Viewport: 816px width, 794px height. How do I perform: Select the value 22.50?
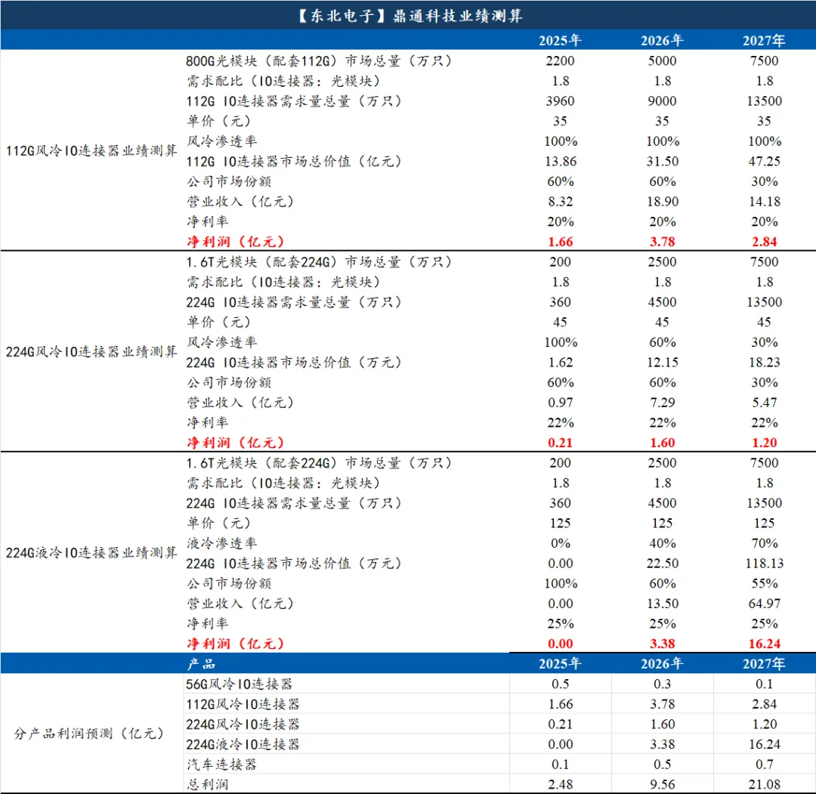[x=663, y=564]
